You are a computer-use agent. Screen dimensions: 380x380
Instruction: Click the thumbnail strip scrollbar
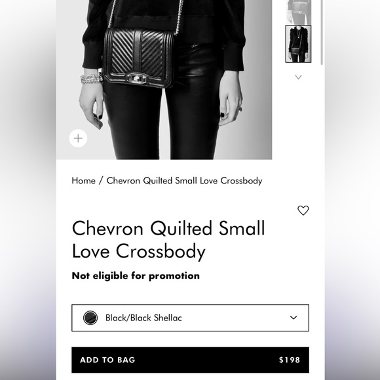pos(322,32)
